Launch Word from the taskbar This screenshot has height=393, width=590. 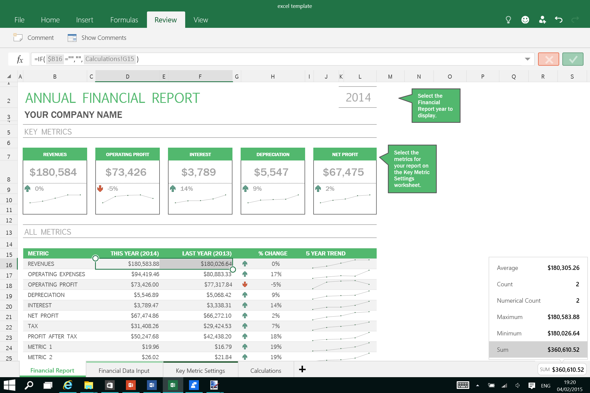(152, 385)
